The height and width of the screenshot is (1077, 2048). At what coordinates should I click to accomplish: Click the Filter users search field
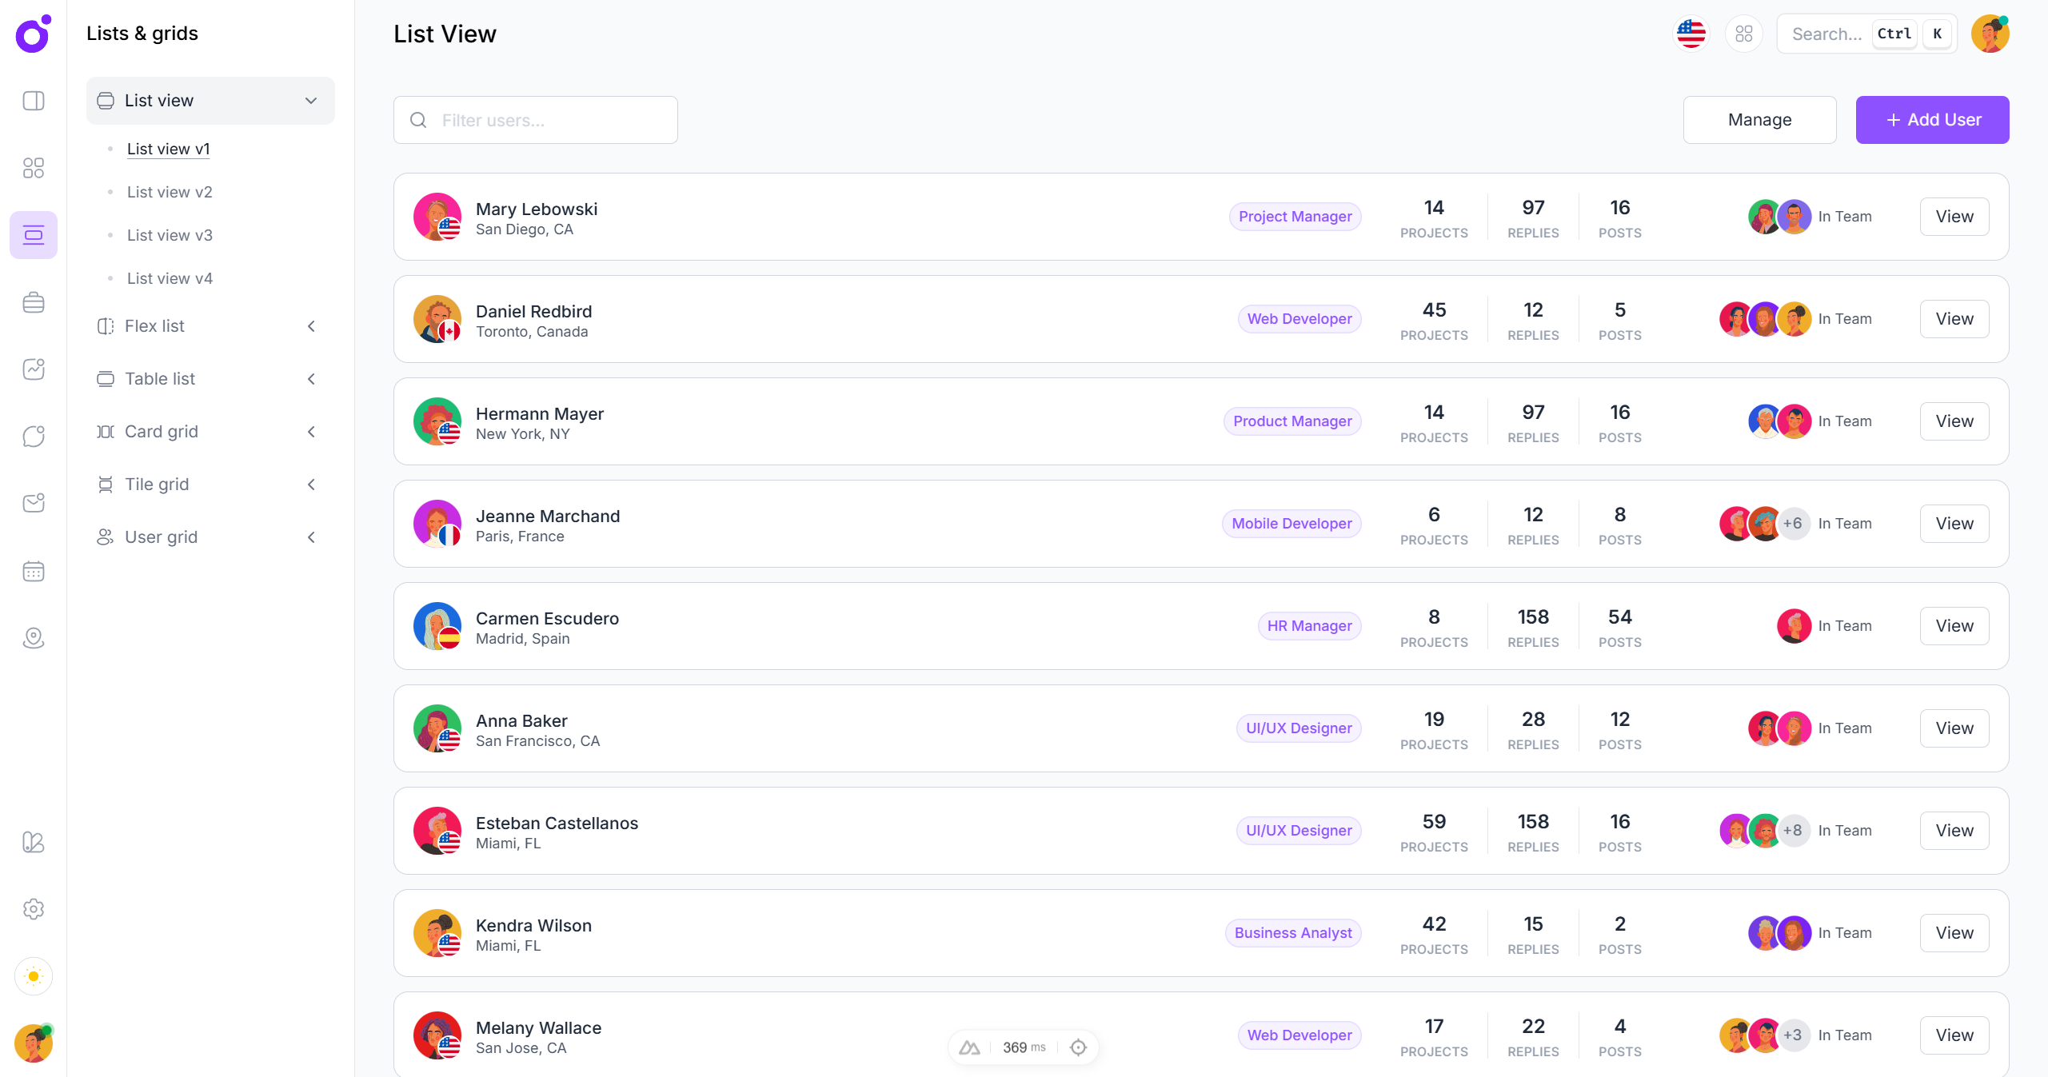(x=535, y=120)
